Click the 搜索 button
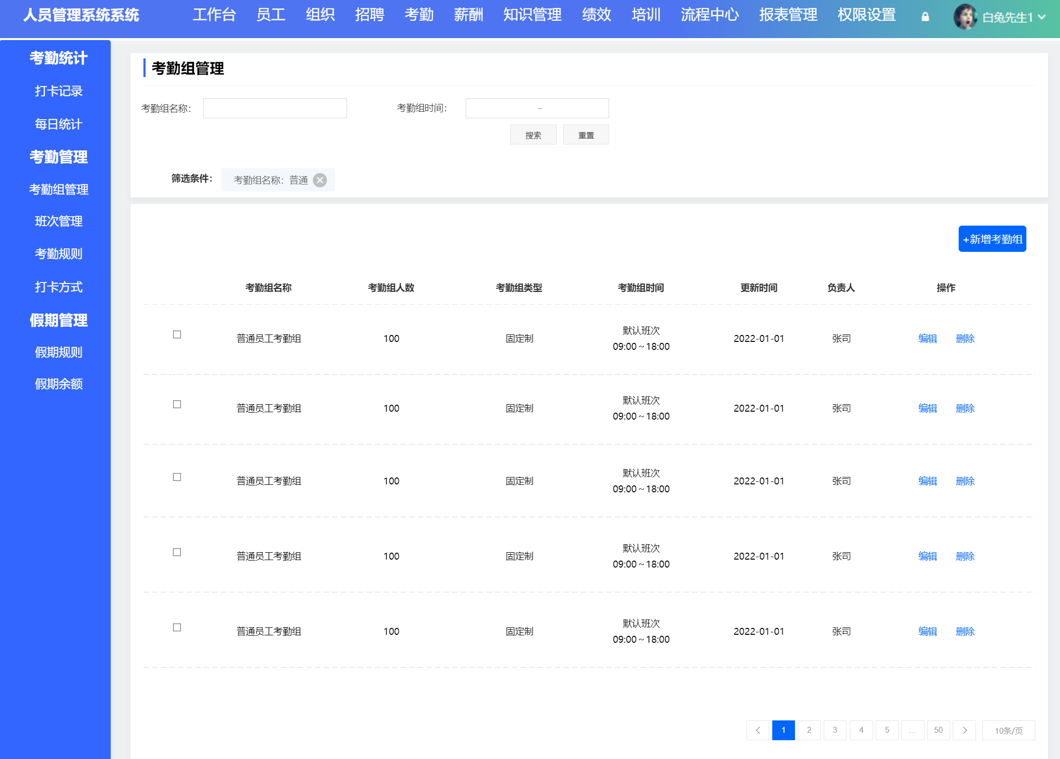The width and height of the screenshot is (1060, 759). pyautogui.click(x=533, y=135)
